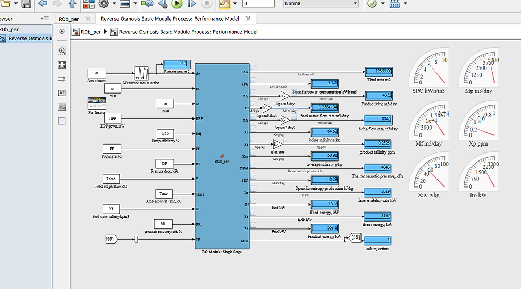Select the ROb_per RO Module block
521x289 pixels.
coord(222,156)
